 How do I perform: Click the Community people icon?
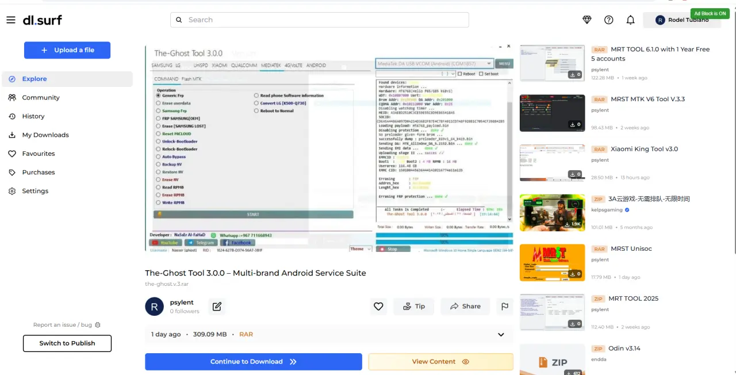click(x=12, y=98)
